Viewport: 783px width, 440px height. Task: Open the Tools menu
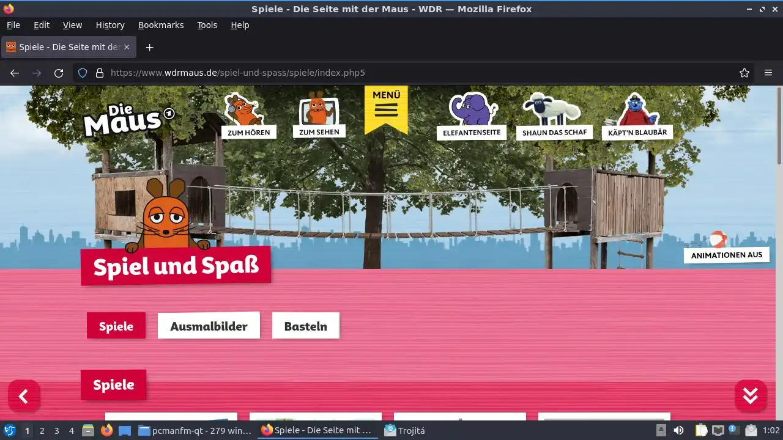207,25
